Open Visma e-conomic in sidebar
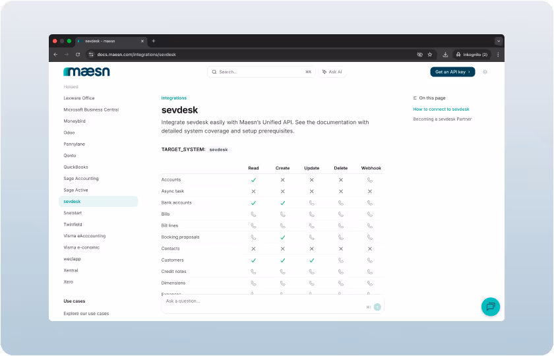This screenshot has width=554, height=356. pos(81,247)
